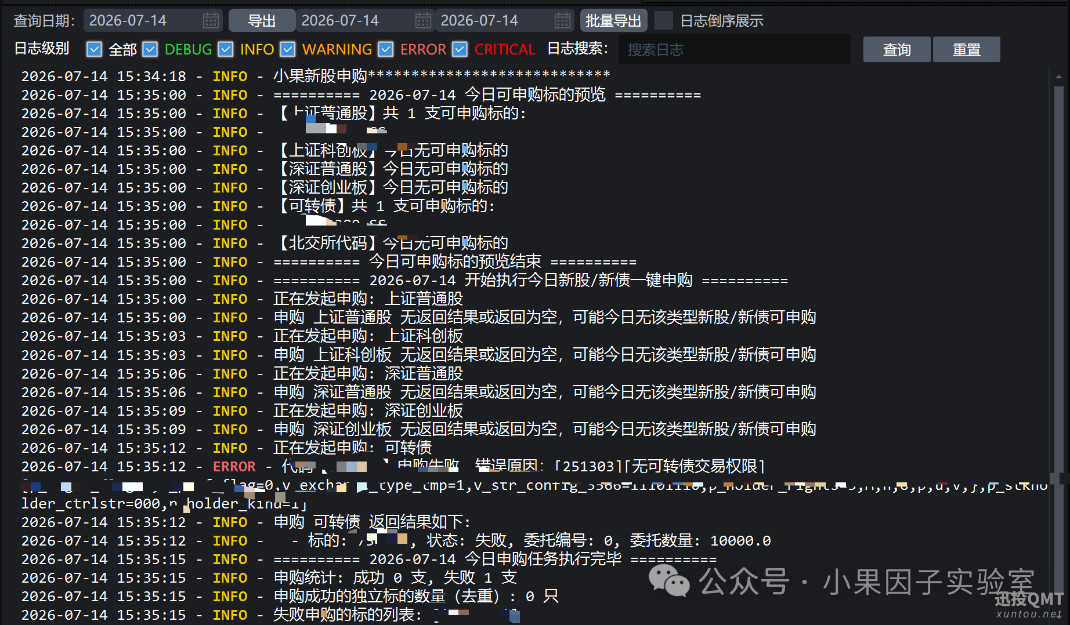Select log line 申购 可转债 返回结果如下
The width and height of the screenshot is (1070, 625).
(246, 522)
